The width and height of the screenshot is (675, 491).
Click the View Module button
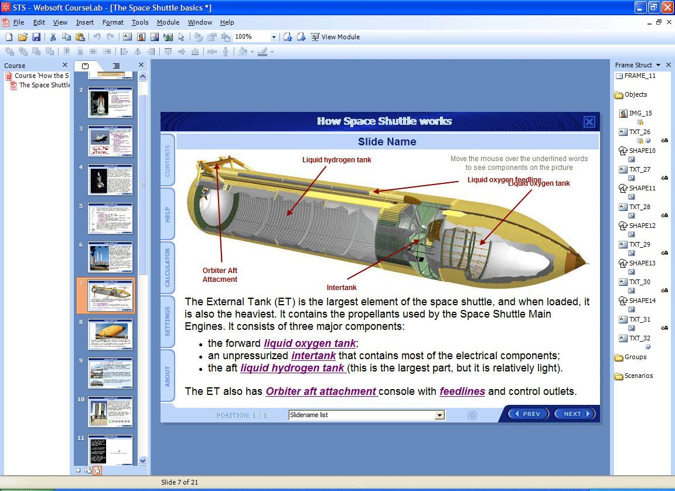point(335,37)
